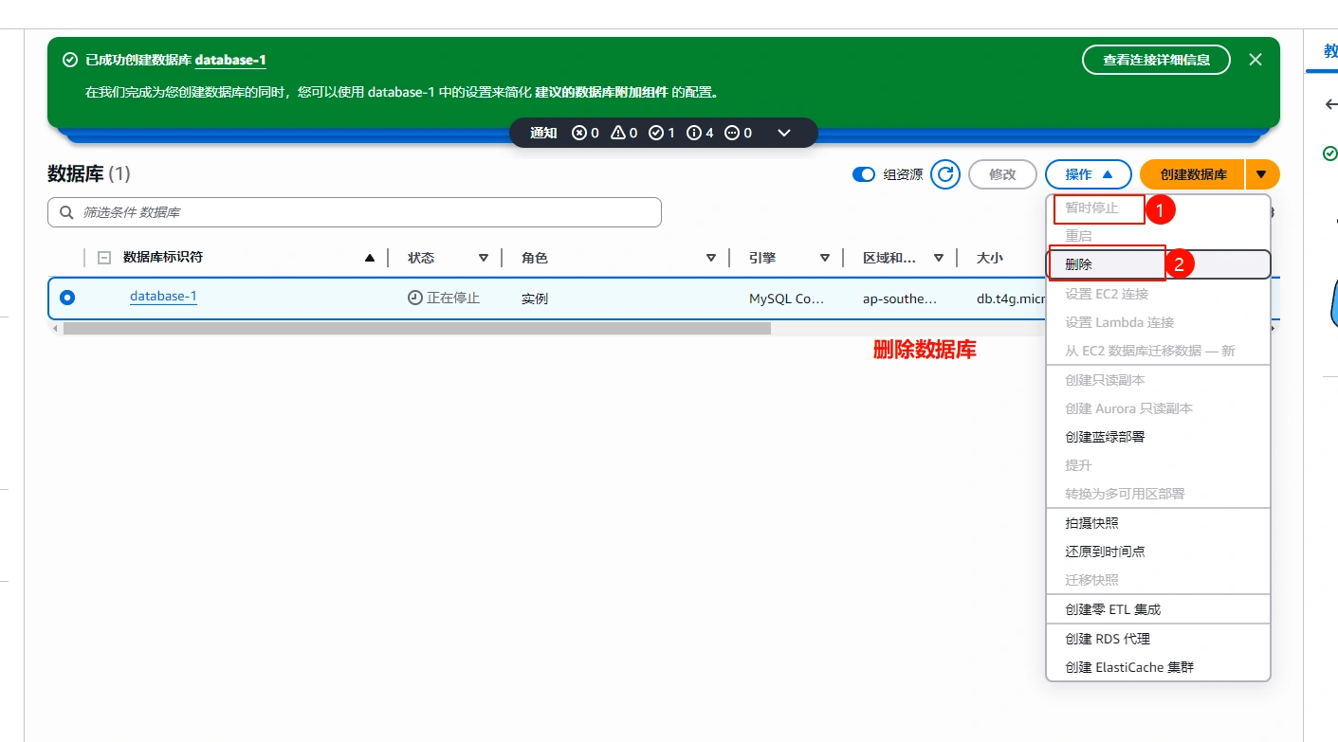This screenshot has width=1338, height=742.
Task: Sort by the 状态 column arrow
Action: click(483, 258)
